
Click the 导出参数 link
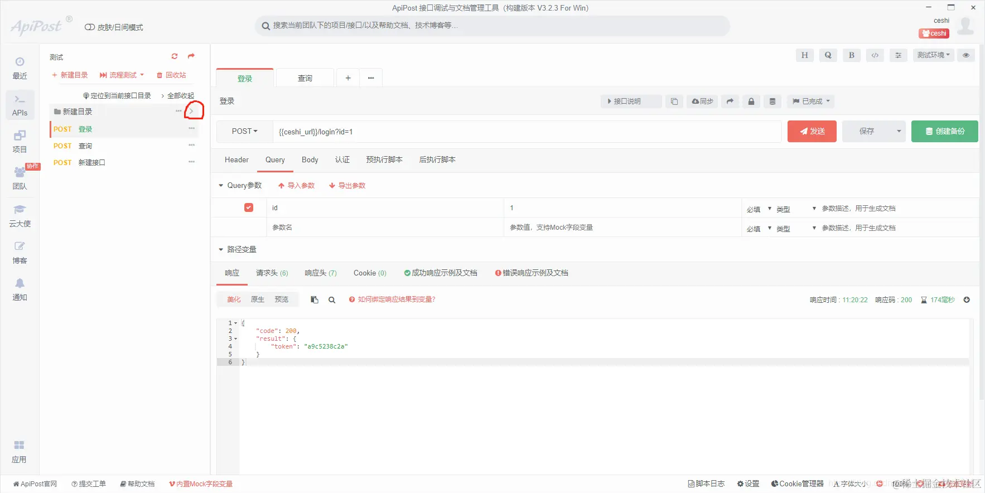click(x=347, y=185)
